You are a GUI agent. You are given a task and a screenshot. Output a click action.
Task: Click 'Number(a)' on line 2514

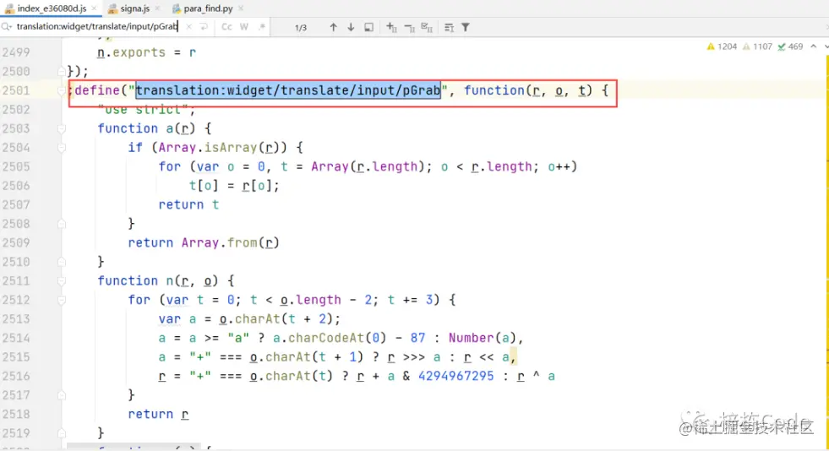coord(483,338)
